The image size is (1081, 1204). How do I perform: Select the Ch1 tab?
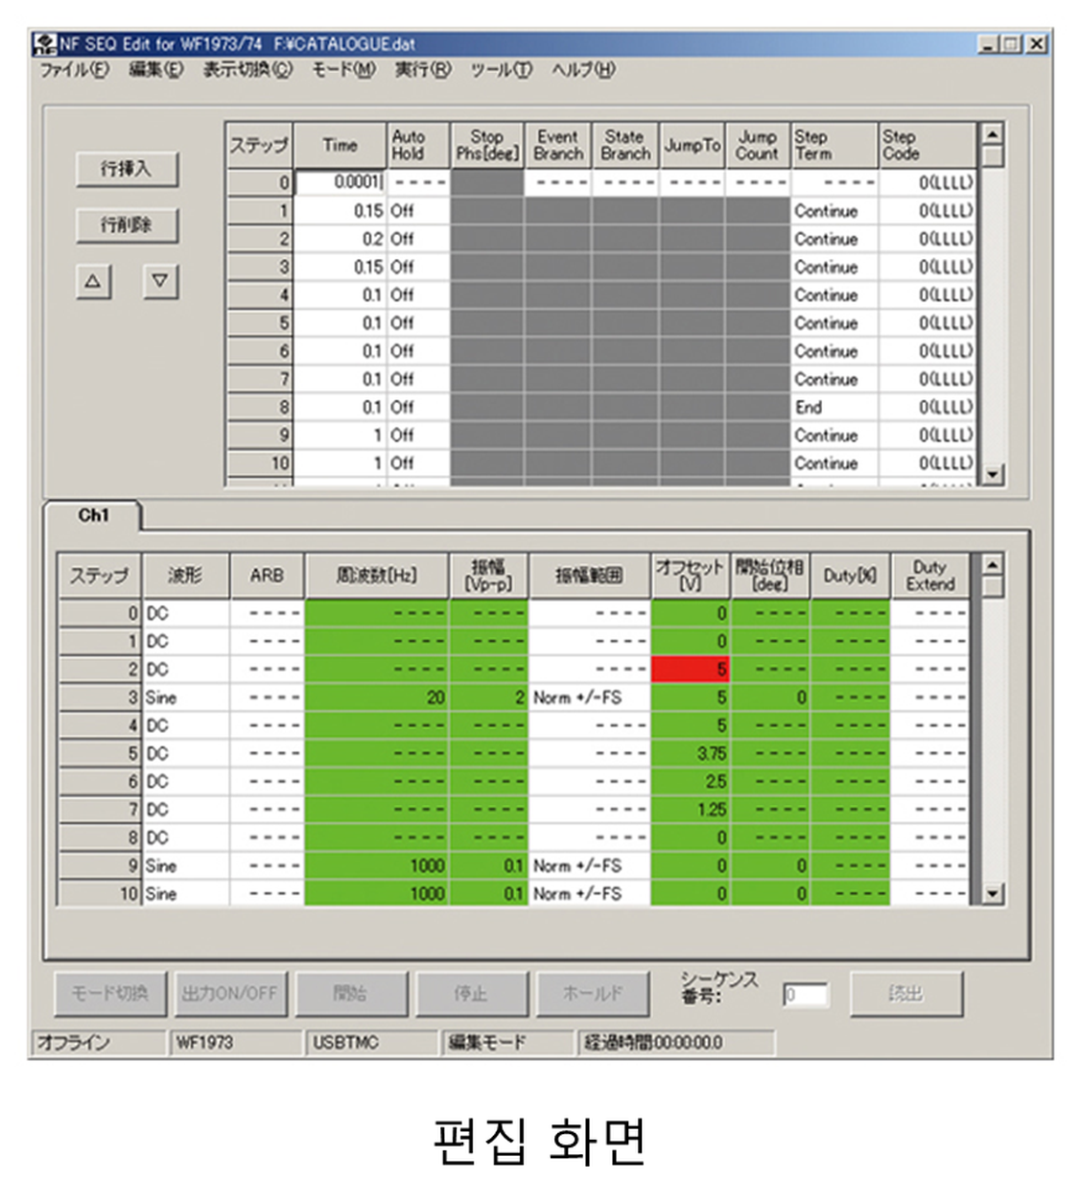pos(93,515)
